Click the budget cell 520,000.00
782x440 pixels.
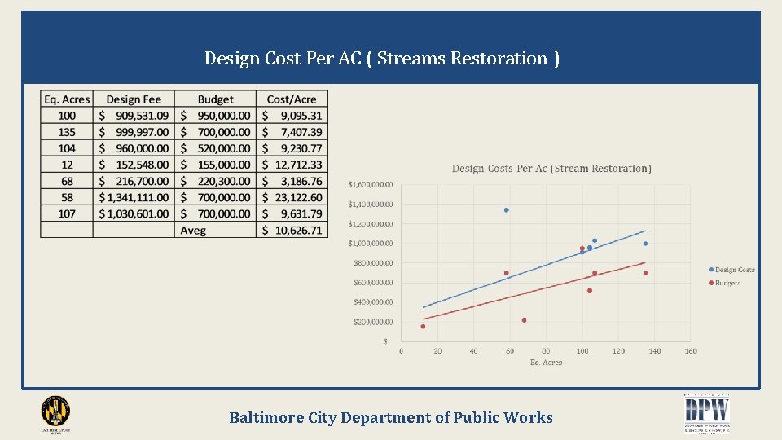pyautogui.click(x=215, y=148)
